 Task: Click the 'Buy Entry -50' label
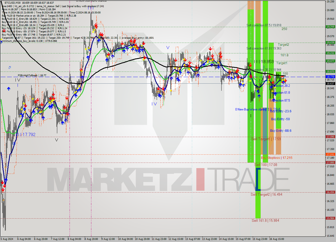point(280,119)
